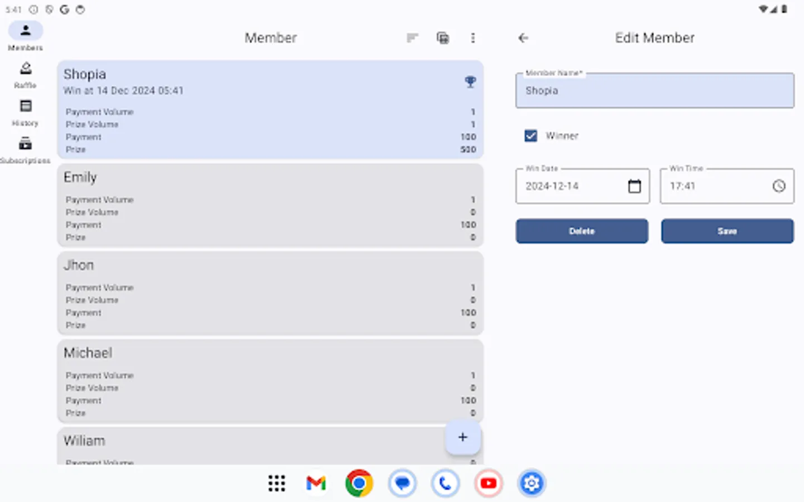804x502 pixels.
Task: Select the Wiliam member card
Action: 270,446
